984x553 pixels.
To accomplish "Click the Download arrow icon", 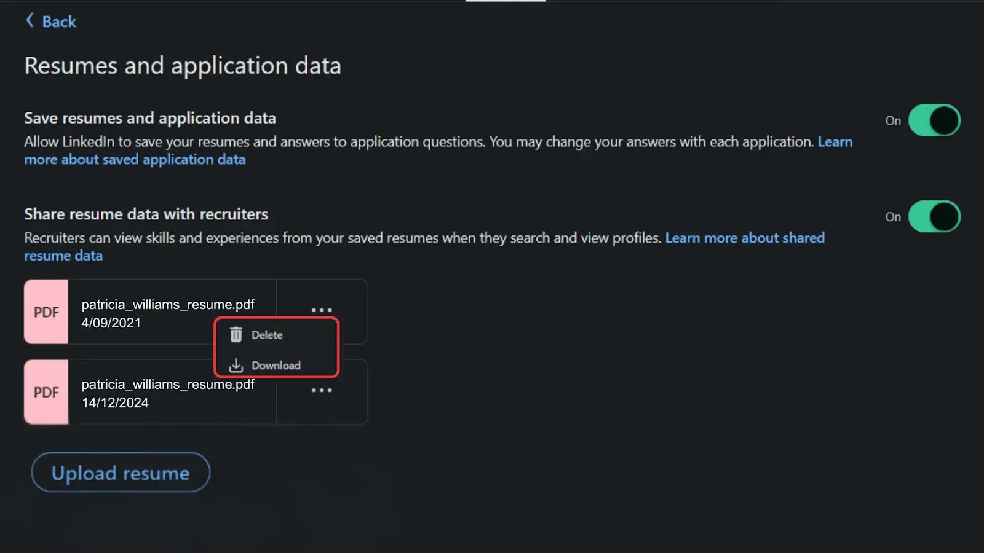I will click(236, 366).
